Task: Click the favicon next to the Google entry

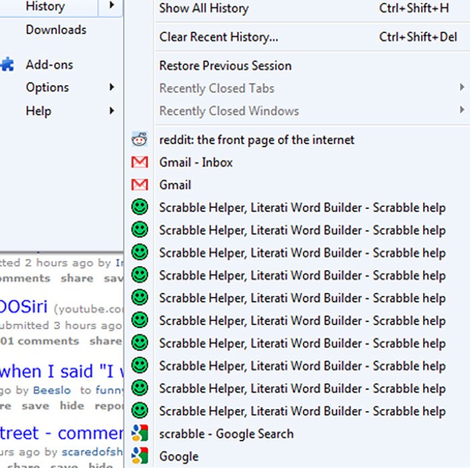Action: point(140,457)
